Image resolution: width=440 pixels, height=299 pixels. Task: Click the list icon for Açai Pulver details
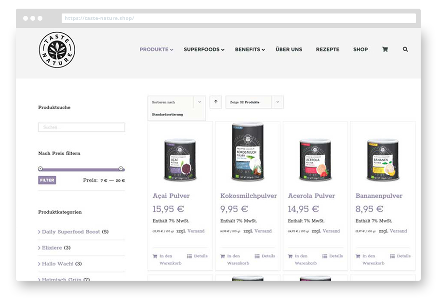point(189,256)
